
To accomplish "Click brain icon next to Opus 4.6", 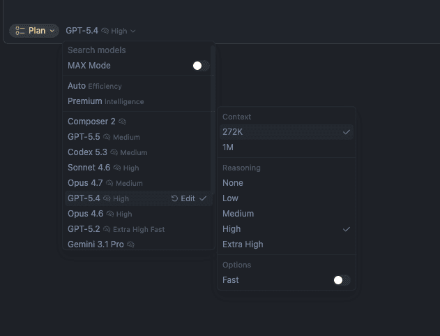I will (x=110, y=214).
